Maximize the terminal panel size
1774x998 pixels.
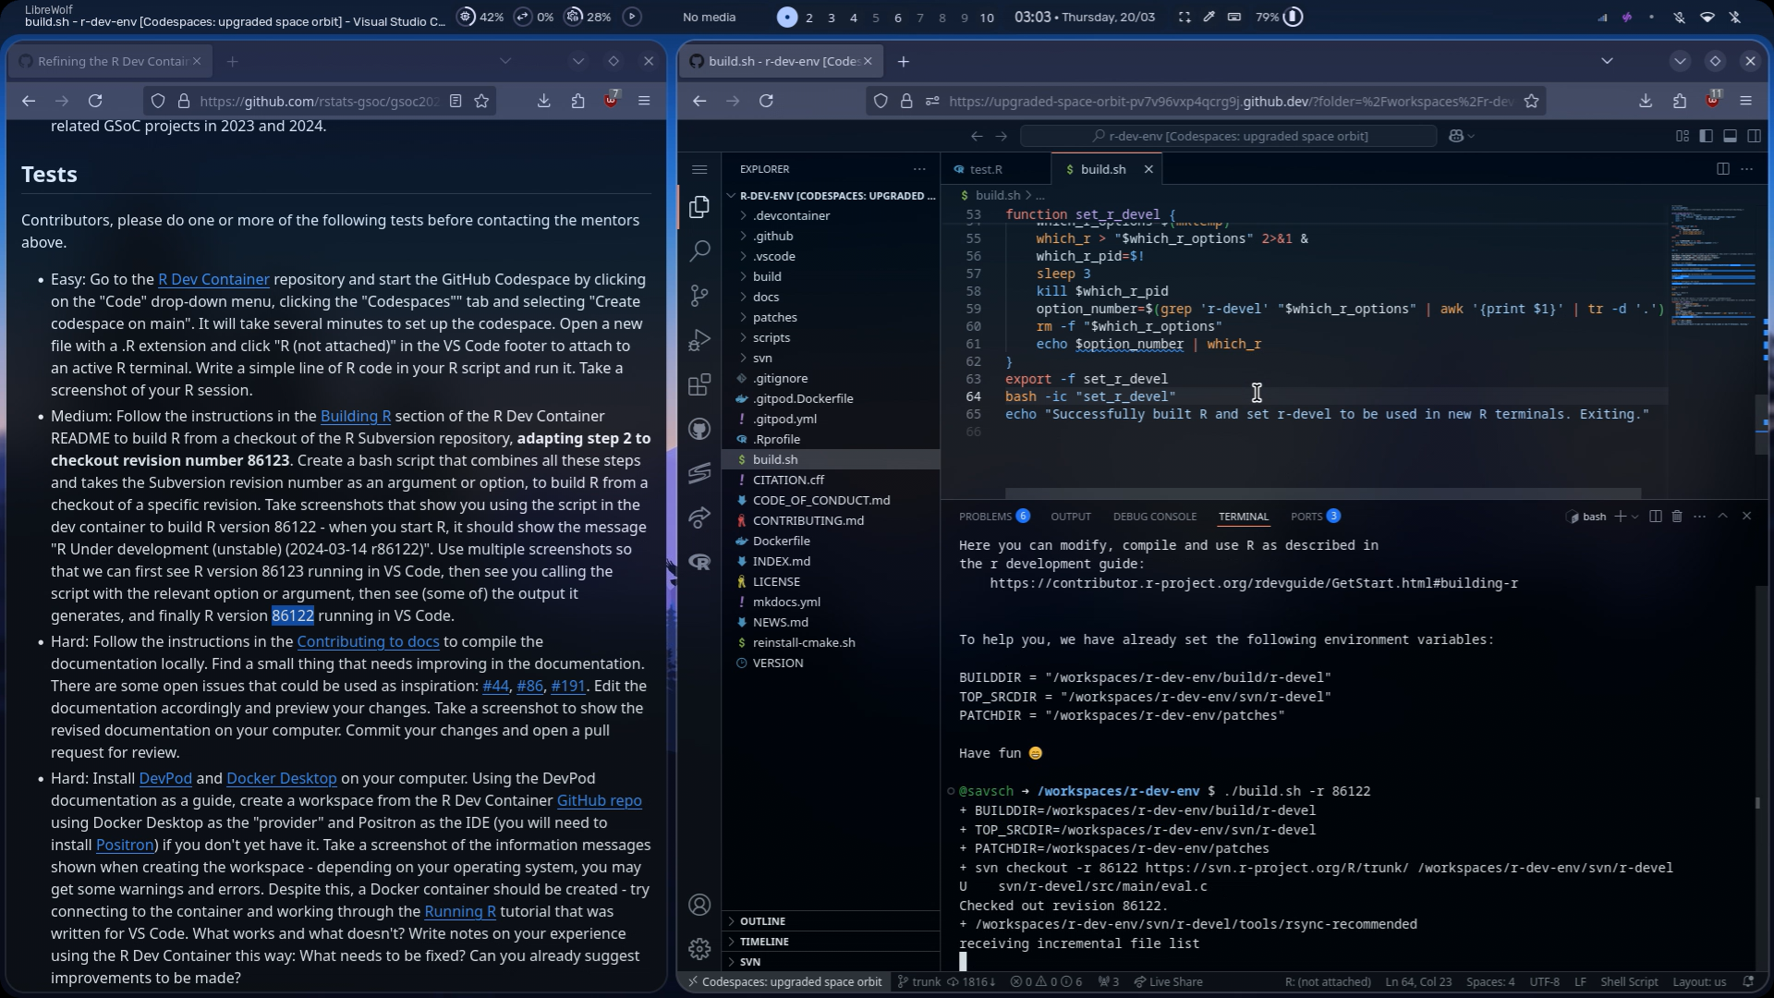click(x=1722, y=517)
